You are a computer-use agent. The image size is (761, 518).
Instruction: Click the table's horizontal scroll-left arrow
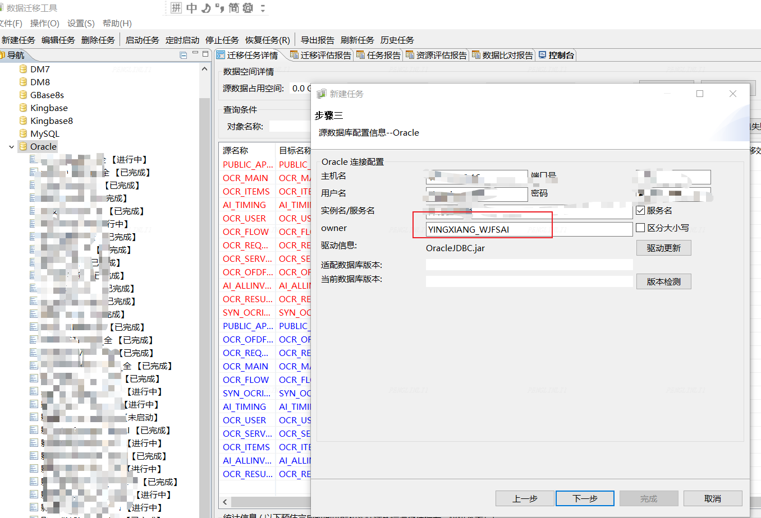click(225, 502)
